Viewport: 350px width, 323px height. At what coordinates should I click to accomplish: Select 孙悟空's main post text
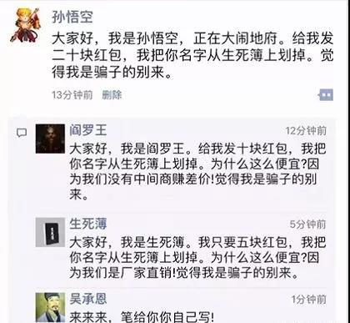tap(192, 56)
